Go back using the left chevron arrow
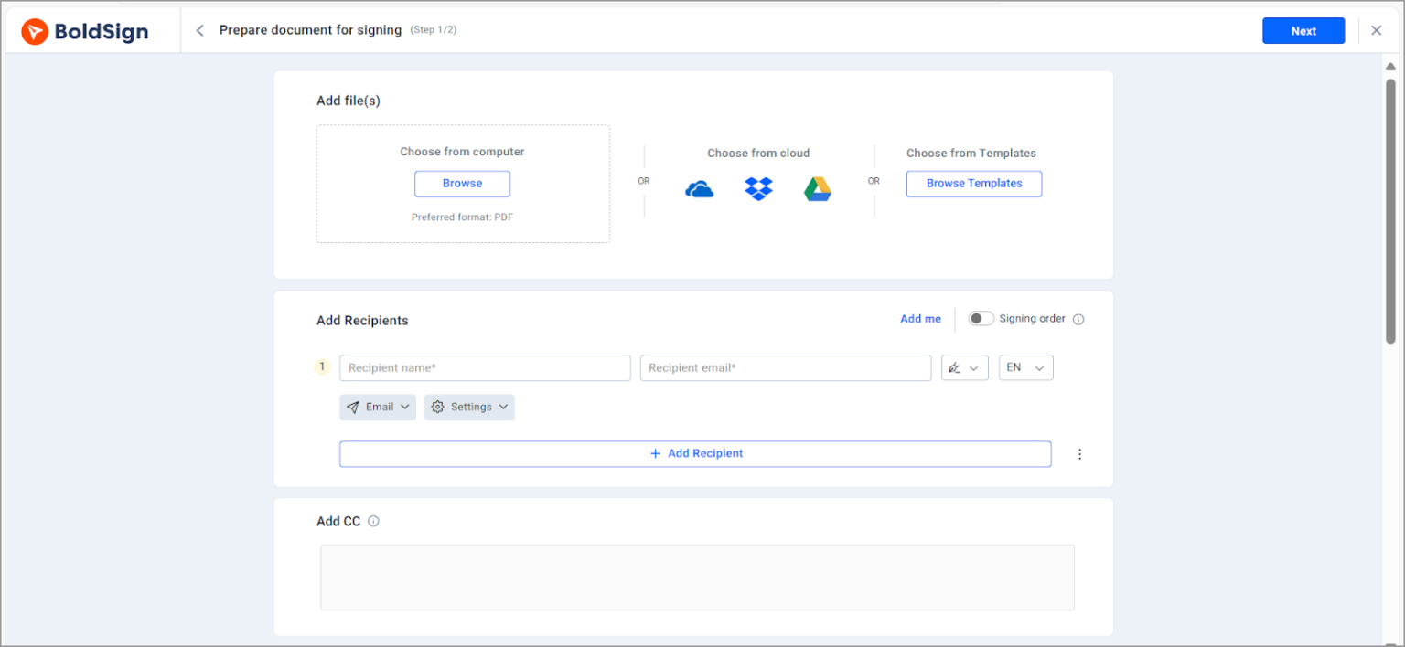 point(199,30)
